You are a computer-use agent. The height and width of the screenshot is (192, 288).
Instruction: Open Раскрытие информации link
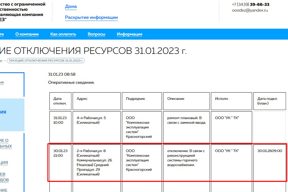pyautogui.click(x=91, y=18)
